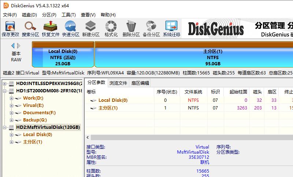Select 主分区(1) 95.0GB partition bar
The height and width of the screenshot is (177, 293).
click(194, 54)
